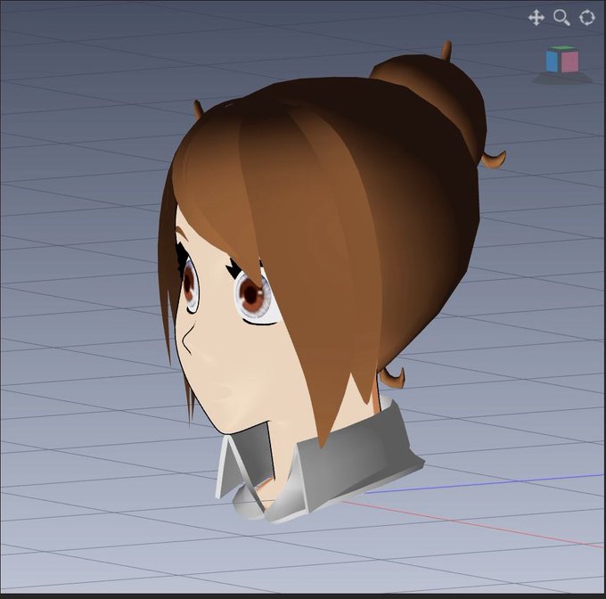Activate the zoom magnifier camera icon

click(561, 18)
